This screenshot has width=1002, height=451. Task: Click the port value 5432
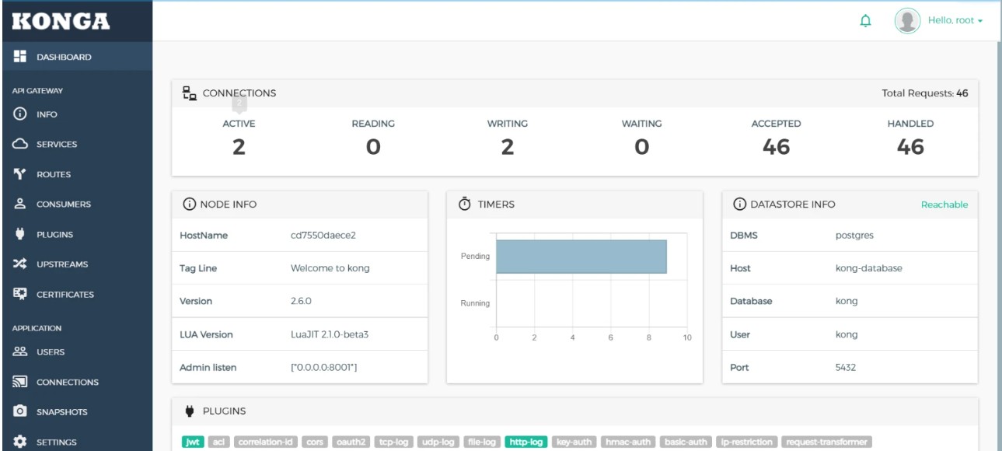click(846, 367)
